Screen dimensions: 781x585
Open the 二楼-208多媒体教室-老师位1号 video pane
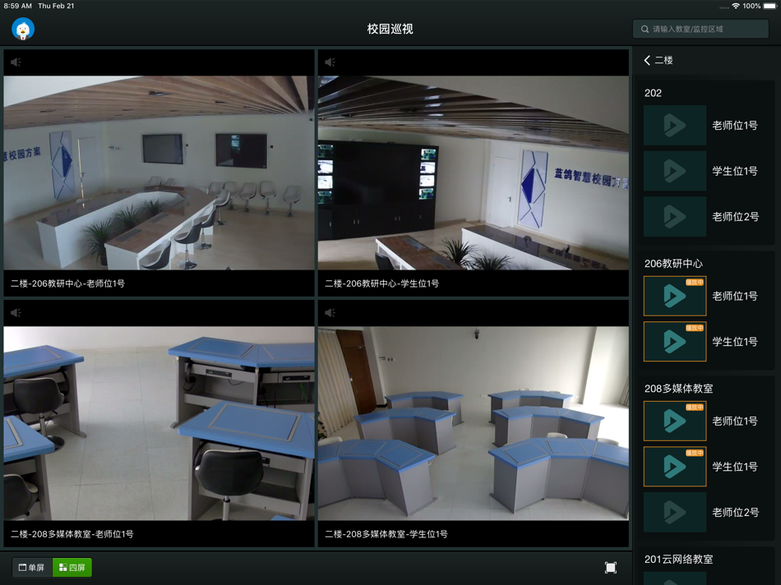(x=159, y=424)
